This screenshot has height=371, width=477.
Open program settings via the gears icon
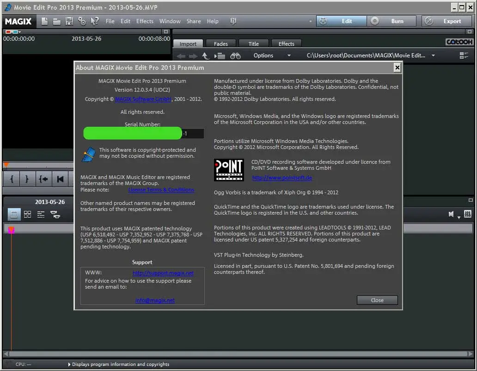pos(82,21)
